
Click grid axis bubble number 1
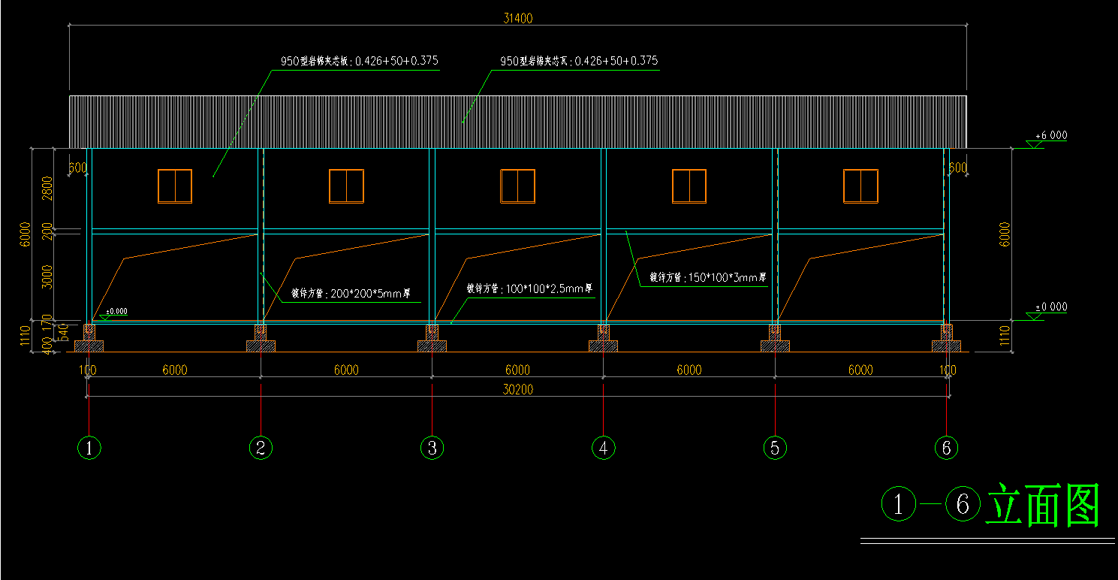(89, 449)
